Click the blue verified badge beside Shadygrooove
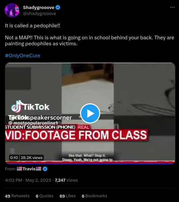The height and width of the screenshot is (202, 179). (58, 7)
